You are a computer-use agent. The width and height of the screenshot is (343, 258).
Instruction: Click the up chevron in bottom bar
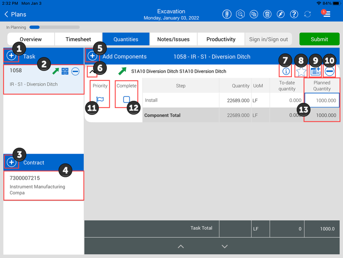click(x=181, y=246)
